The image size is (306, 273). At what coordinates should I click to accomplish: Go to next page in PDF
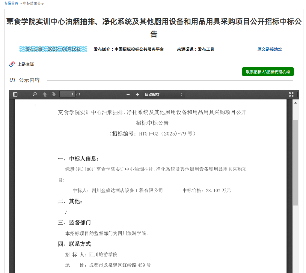pyautogui.click(x=54, y=94)
